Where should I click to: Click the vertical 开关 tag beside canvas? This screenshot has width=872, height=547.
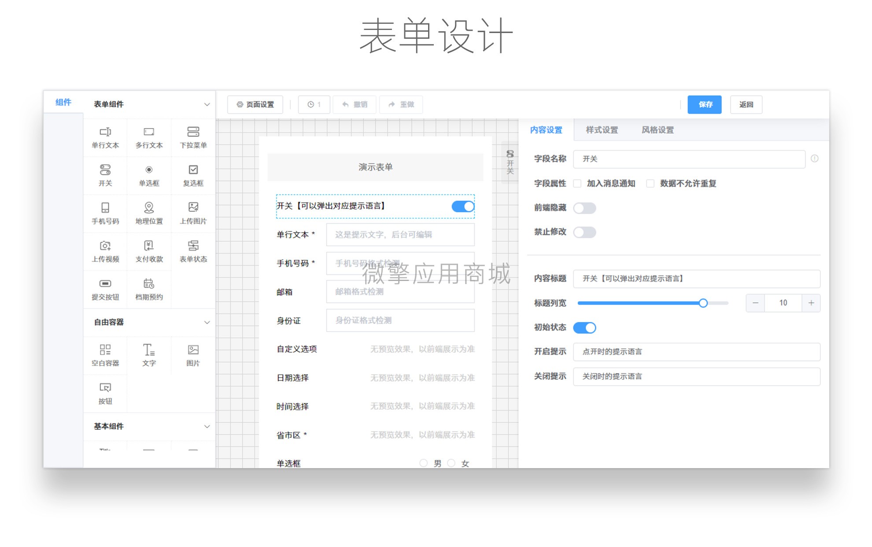(510, 162)
